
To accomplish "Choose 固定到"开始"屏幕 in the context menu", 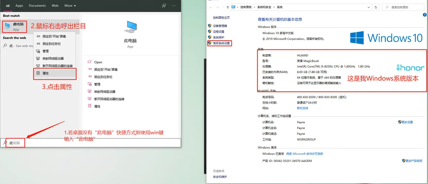I will click(55, 36).
